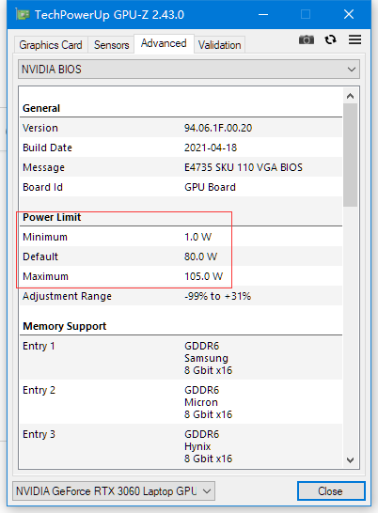The width and height of the screenshot is (378, 513).
Task: Click the scrollbar down arrow
Action: point(350,460)
